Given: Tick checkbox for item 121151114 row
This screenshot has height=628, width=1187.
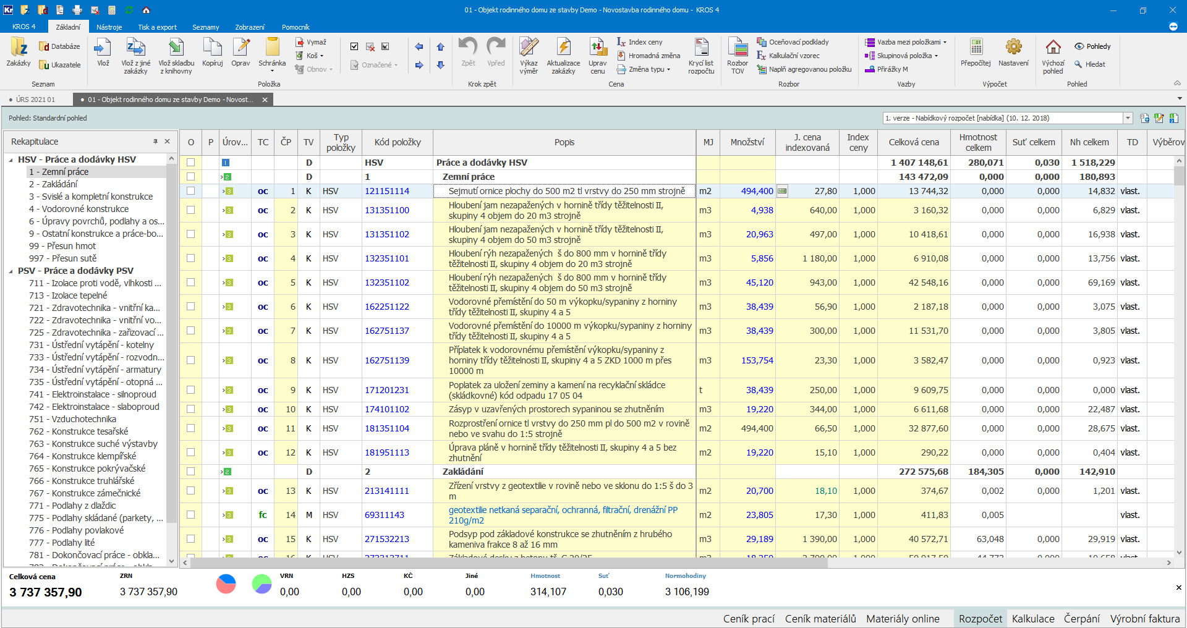Looking at the screenshot, I should click(x=190, y=191).
